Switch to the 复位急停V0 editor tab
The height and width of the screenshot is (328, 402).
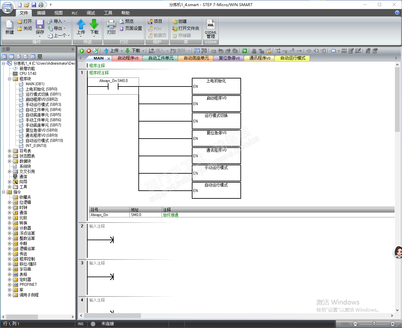(229, 58)
